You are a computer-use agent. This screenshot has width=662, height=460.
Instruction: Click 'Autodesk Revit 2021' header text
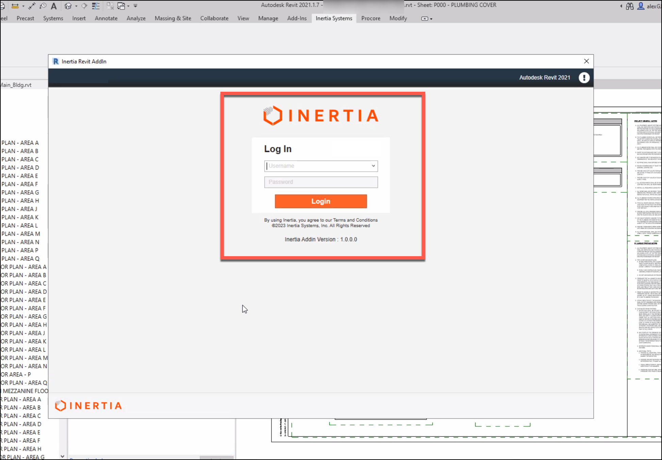pos(545,78)
